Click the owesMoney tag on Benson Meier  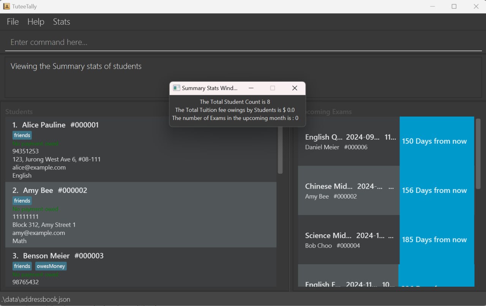coord(51,266)
